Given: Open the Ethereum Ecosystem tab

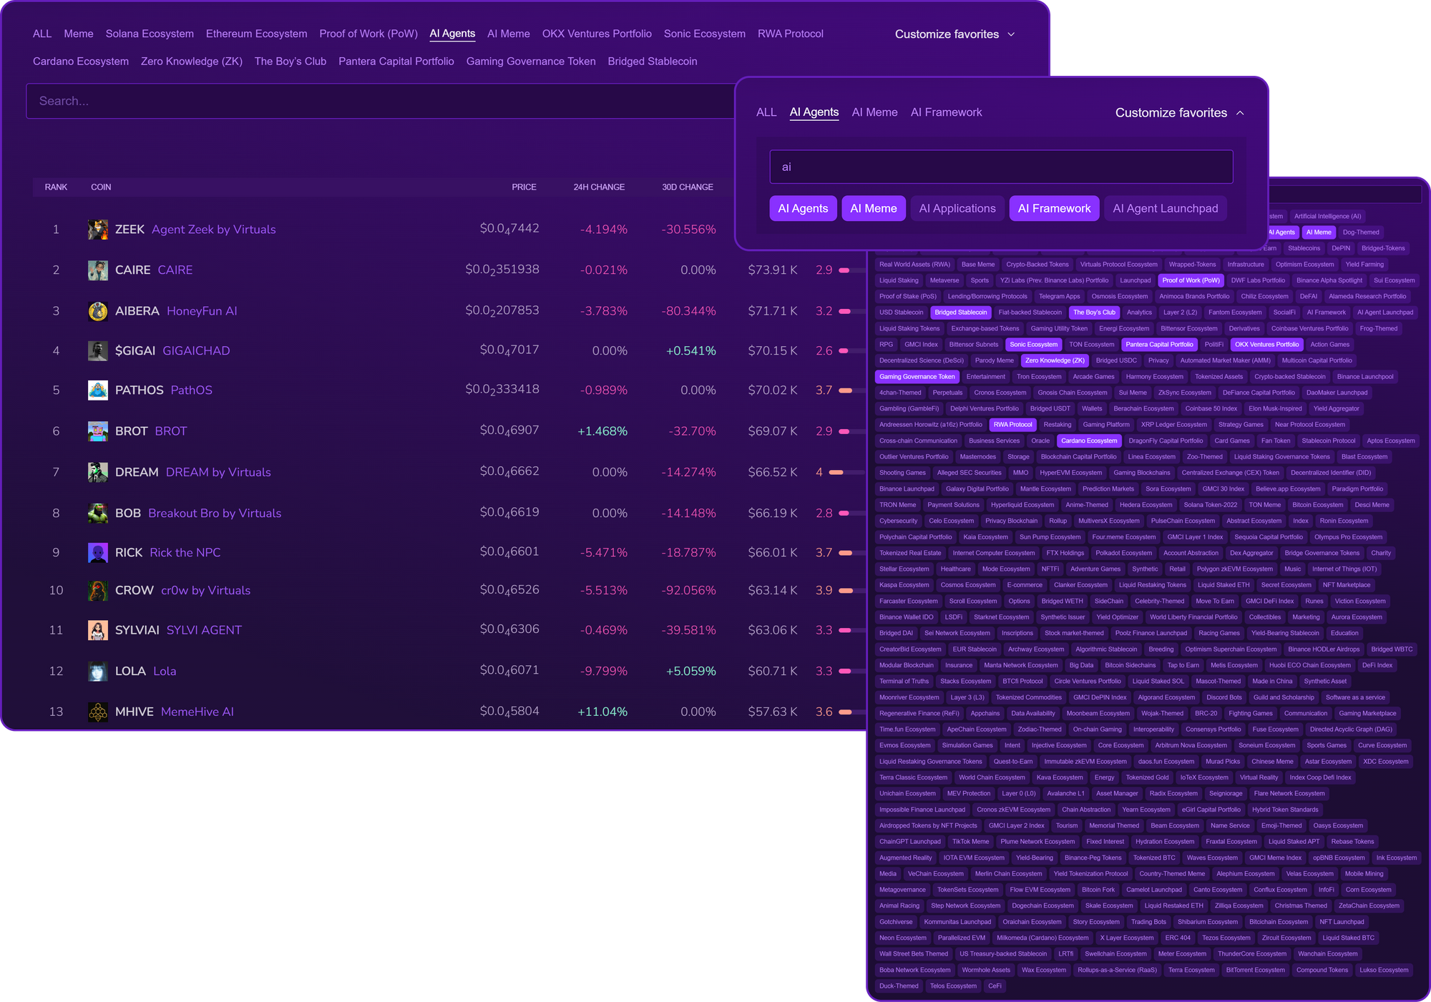Looking at the screenshot, I should (256, 34).
